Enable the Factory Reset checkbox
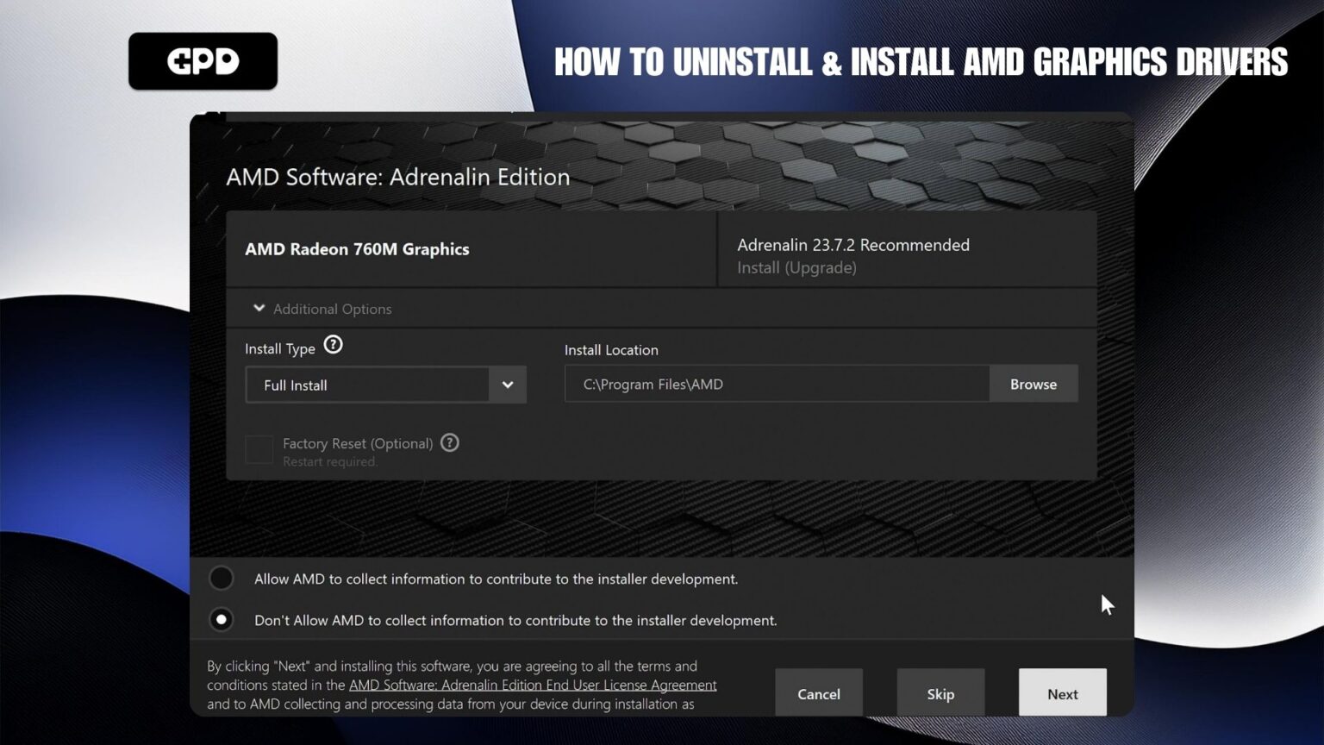 tap(259, 449)
